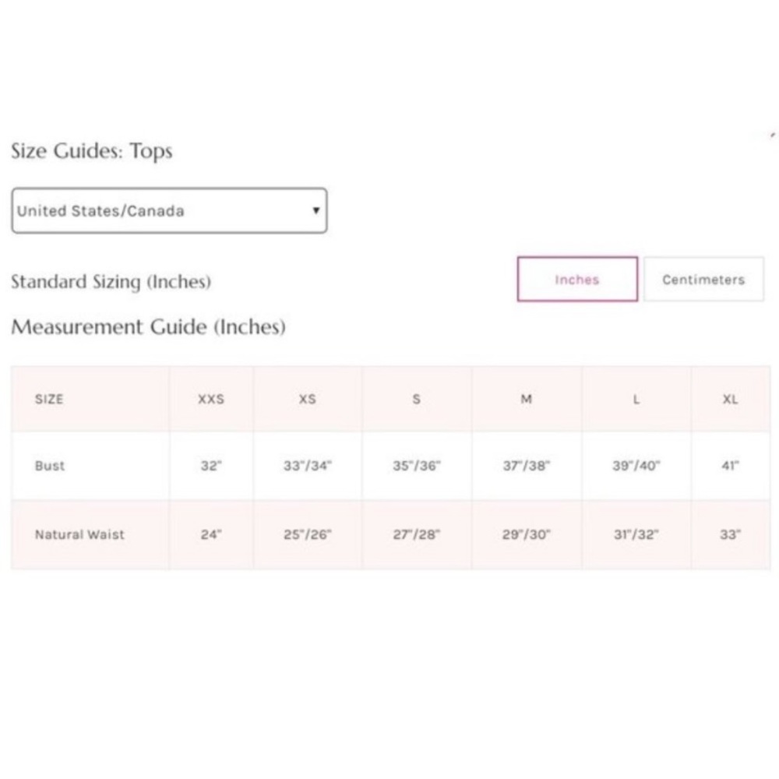
Task: Click the 35"/36" bust measurement cell
Action: point(417,466)
